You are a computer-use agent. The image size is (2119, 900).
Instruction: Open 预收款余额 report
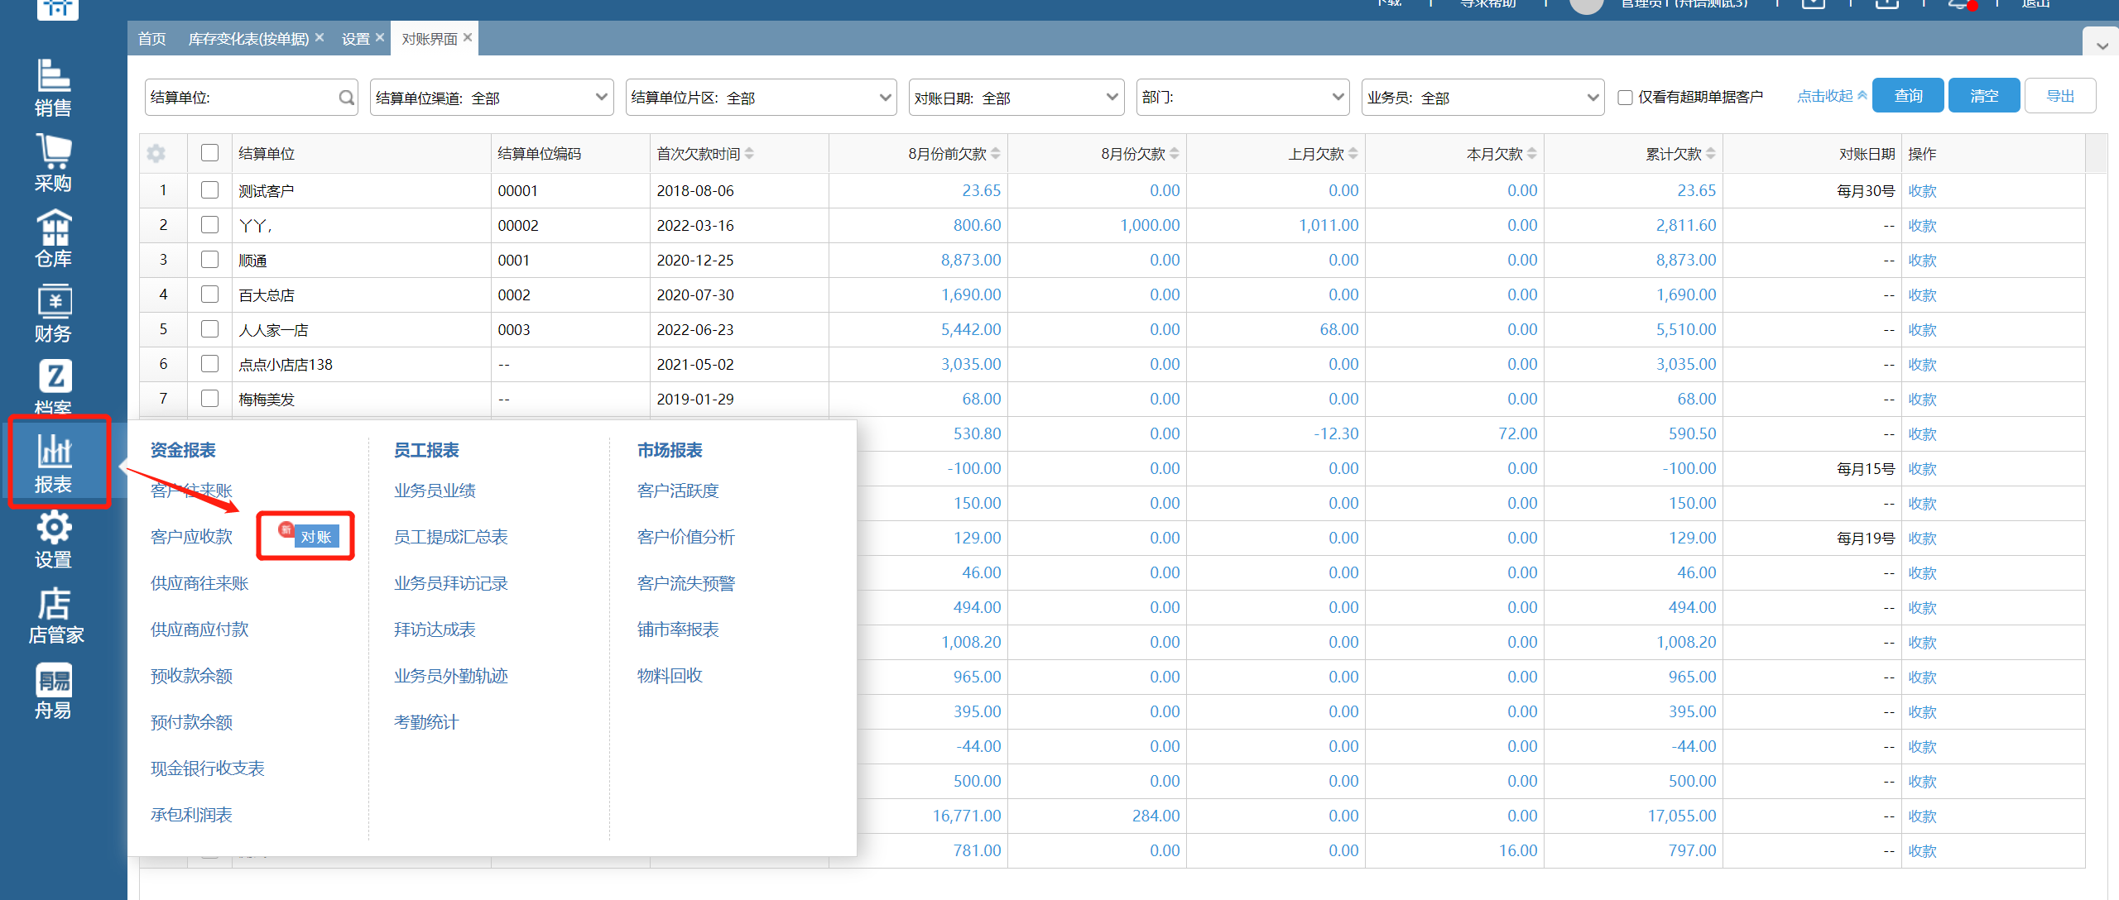191,676
